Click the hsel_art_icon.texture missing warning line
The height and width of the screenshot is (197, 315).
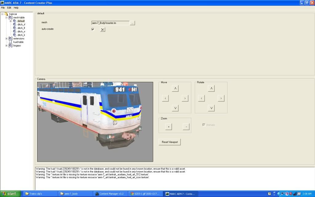93,177
